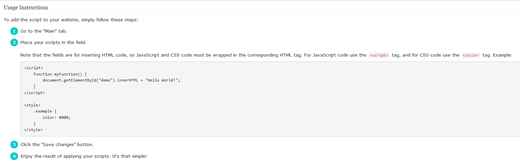
Task: Click the pink inline <script> tag
Action: 379,55
